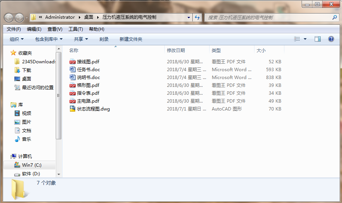Open the 工具(T) menu
The width and height of the screenshot is (342, 203).
pyautogui.click(x=76, y=29)
